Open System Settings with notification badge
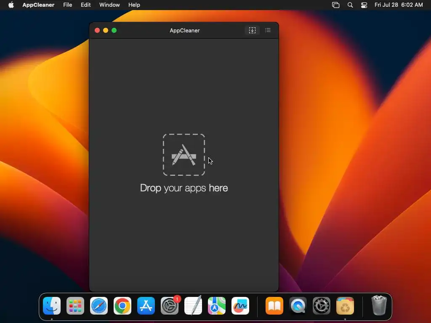The height and width of the screenshot is (323, 431). tap(170, 306)
